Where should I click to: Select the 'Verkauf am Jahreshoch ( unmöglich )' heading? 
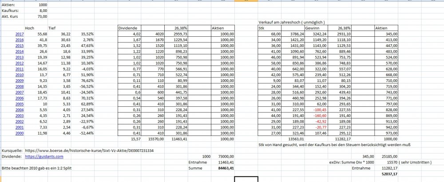(292, 22)
